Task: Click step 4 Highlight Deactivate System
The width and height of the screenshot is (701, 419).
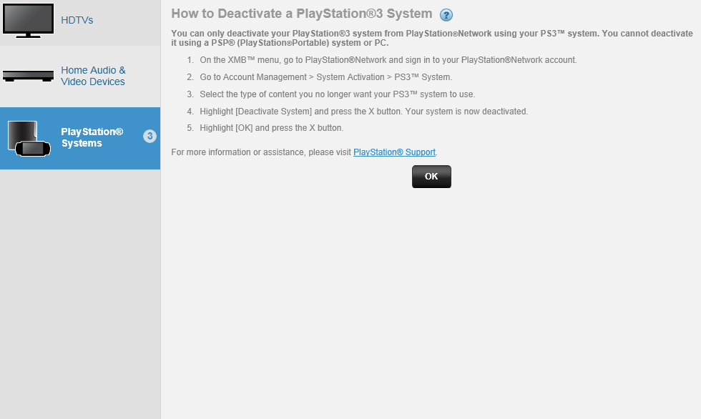Action: (x=364, y=112)
